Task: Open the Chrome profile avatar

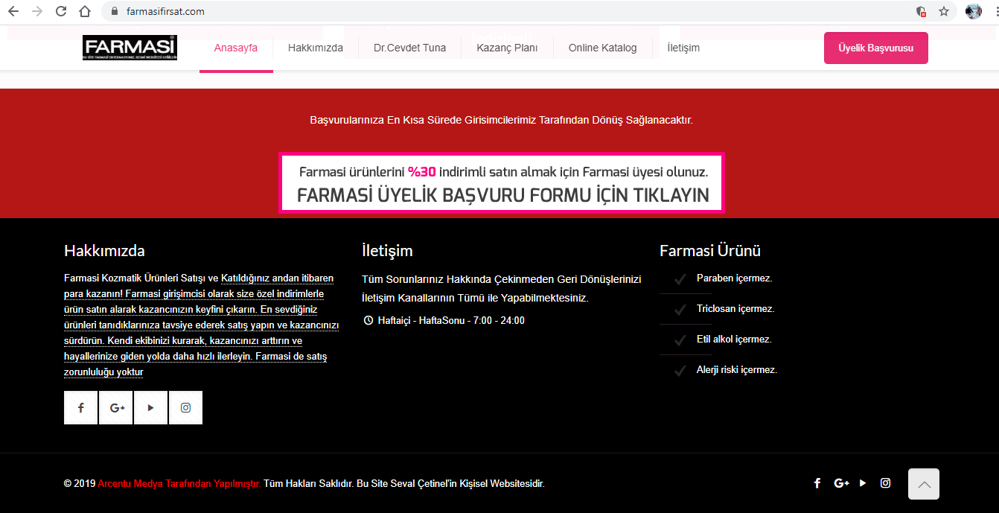Action: tap(974, 11)
